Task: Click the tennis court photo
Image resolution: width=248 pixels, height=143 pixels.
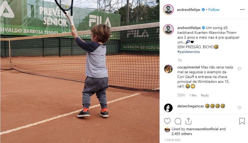Action: pos(80,71)
